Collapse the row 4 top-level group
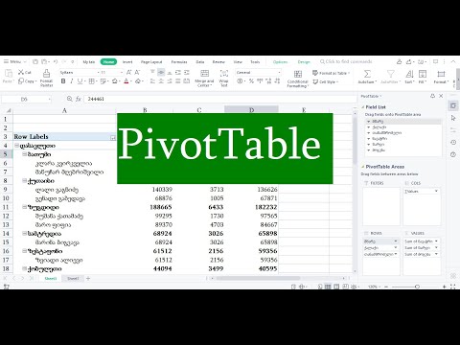The height and width of the screenshot is (345, 460). (16, 146)
